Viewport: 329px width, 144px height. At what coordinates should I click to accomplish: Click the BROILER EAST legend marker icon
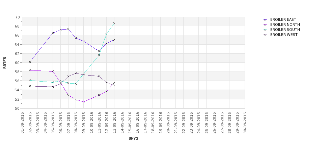[266, 20]
